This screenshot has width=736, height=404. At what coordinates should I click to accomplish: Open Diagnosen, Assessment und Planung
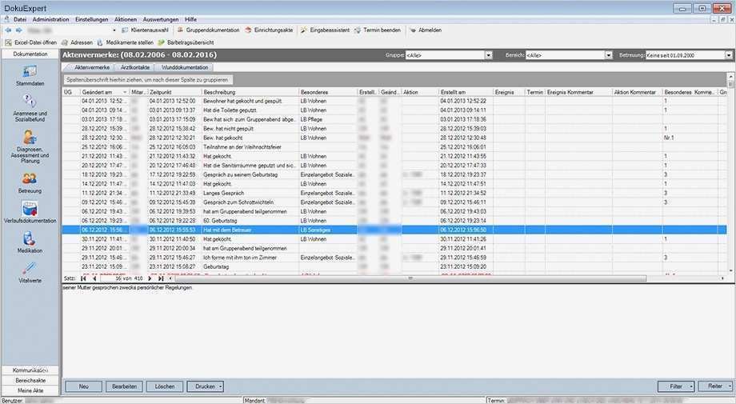pos(30,146)
